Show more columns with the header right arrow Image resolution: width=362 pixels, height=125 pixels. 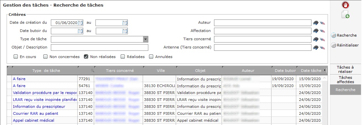pos(325,70)
